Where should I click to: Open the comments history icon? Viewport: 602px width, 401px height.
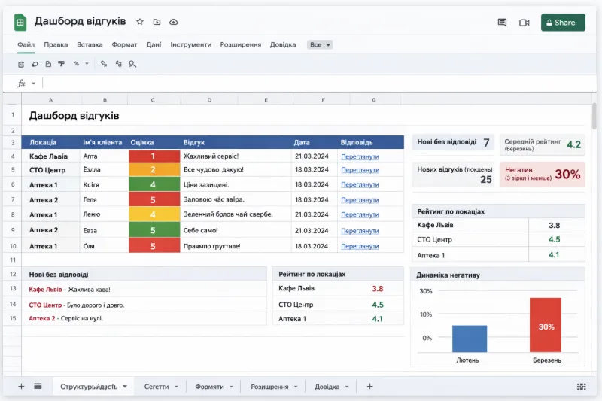pyautogui.click(x=502, y=23)
